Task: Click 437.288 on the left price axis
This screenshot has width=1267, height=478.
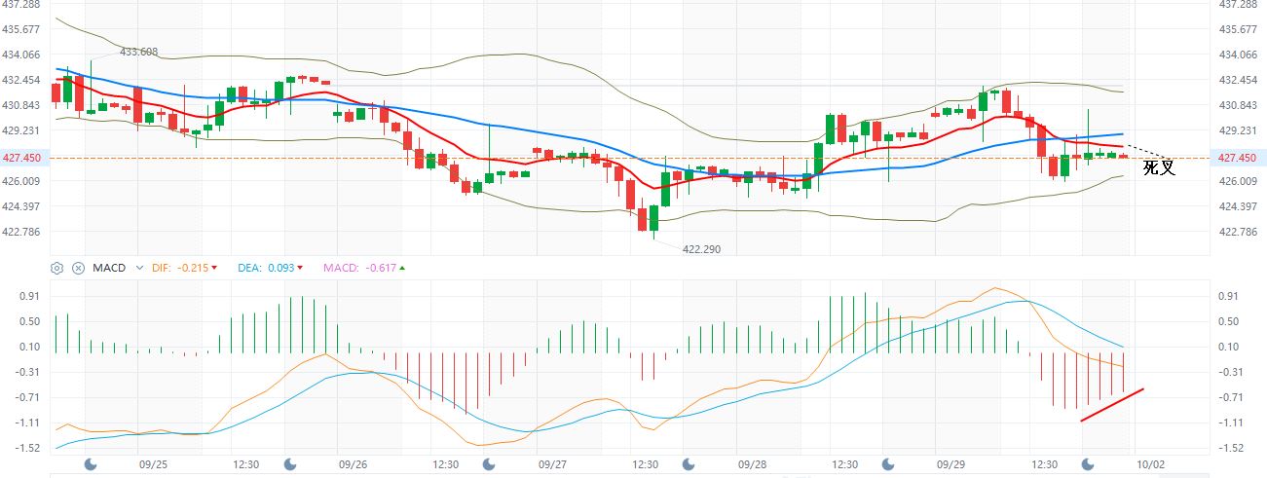Action: click(x=21, y=5)
